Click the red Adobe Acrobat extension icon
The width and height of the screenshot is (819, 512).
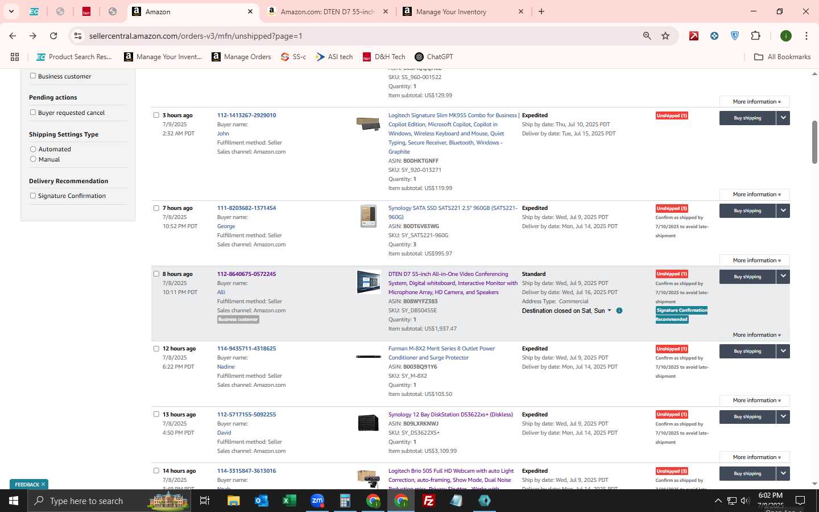694,36
